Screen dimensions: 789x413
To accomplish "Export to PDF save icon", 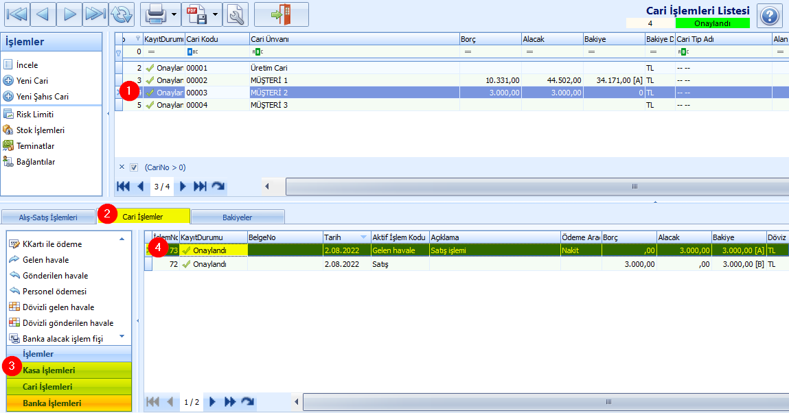I will pyautogui.click(x=197, y=14).
